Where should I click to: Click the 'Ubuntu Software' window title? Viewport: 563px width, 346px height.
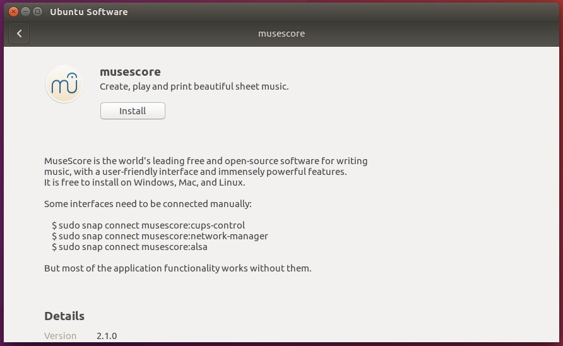[x=89, y=12]
